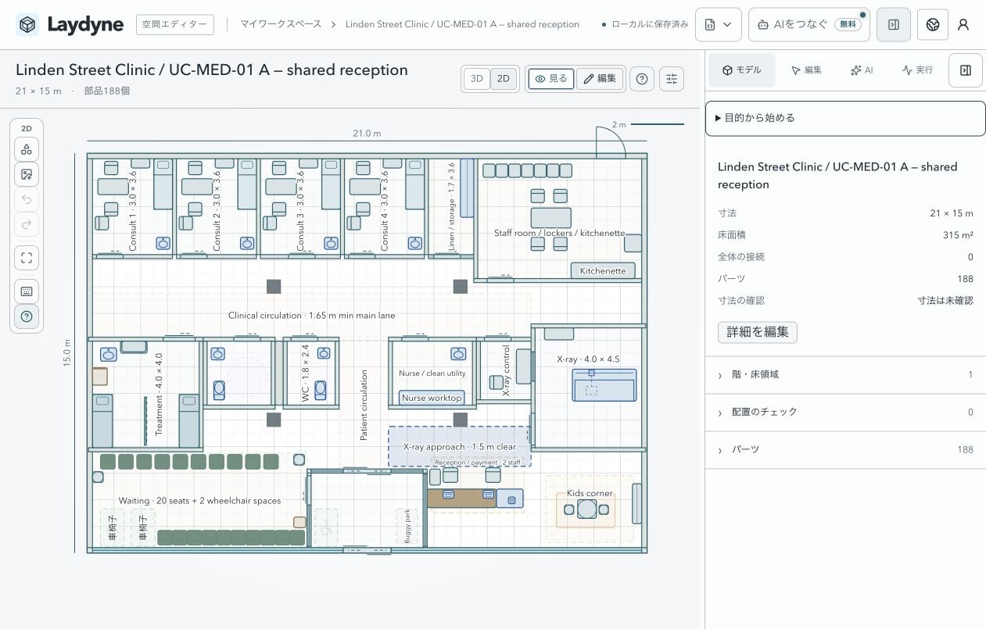Click the Nurse worktop label on plan

(431, 398)
